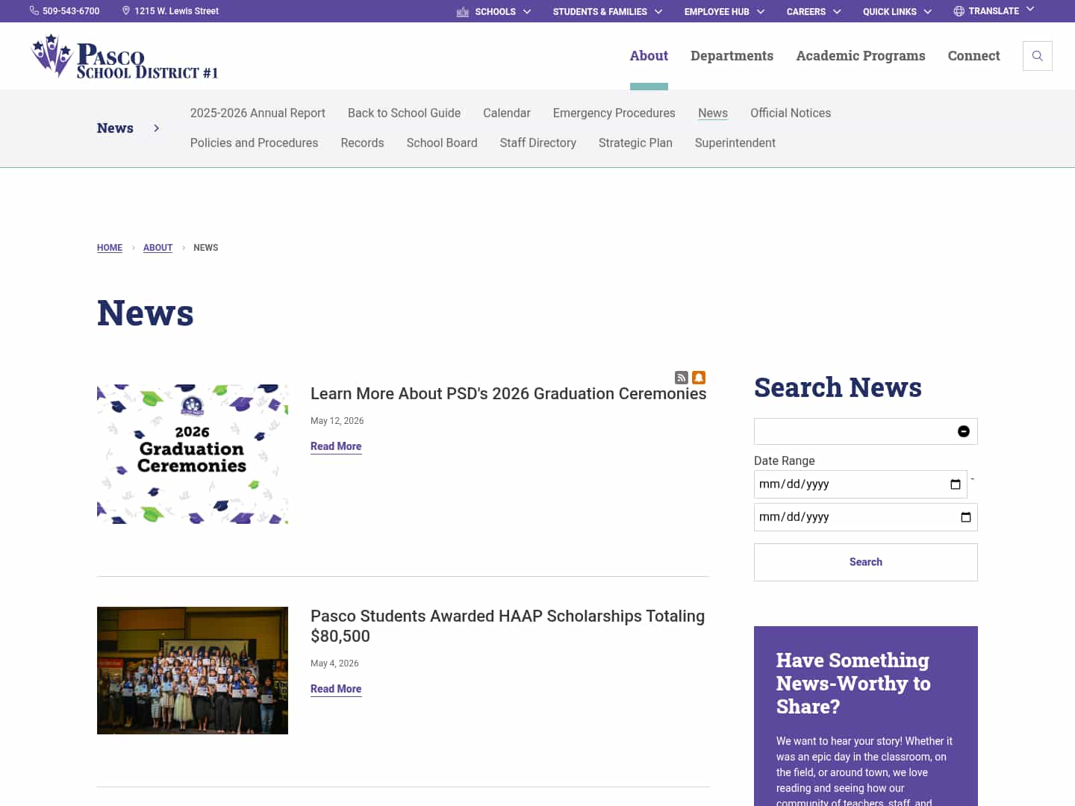Screen dimensions: 1075x806
Task: Click the first Date Range field
Action: [860, 484]
